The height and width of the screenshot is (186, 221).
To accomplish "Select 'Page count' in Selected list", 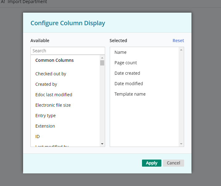I will pos(126,63).
